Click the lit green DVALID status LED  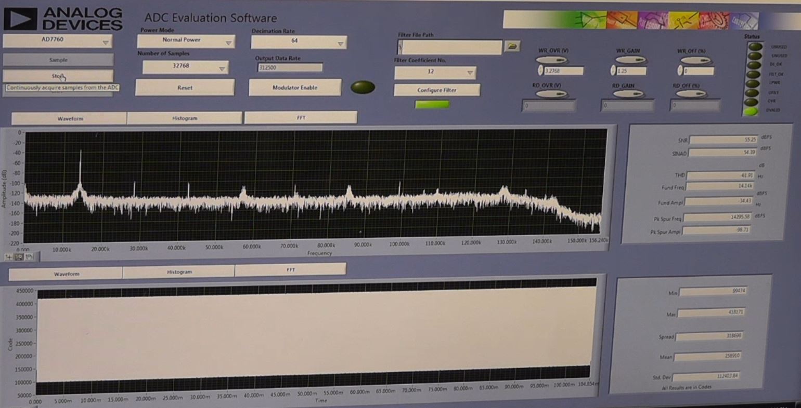click(751, 111)
